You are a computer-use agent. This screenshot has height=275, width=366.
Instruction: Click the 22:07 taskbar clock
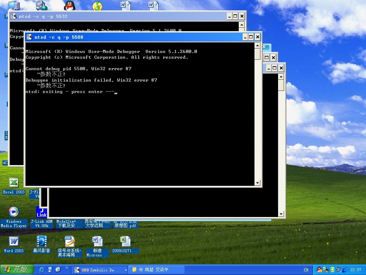[x=356, y=270]
